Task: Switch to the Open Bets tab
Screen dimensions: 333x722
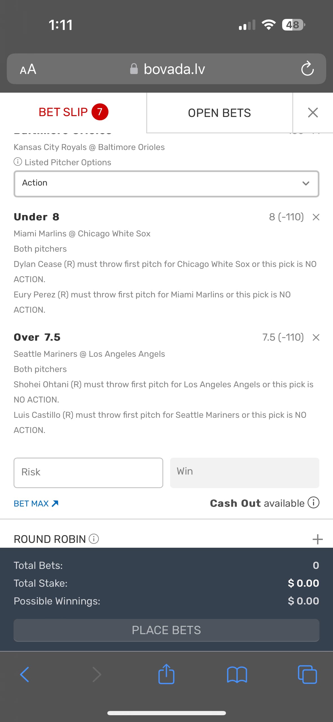Action: click(219, 113)
